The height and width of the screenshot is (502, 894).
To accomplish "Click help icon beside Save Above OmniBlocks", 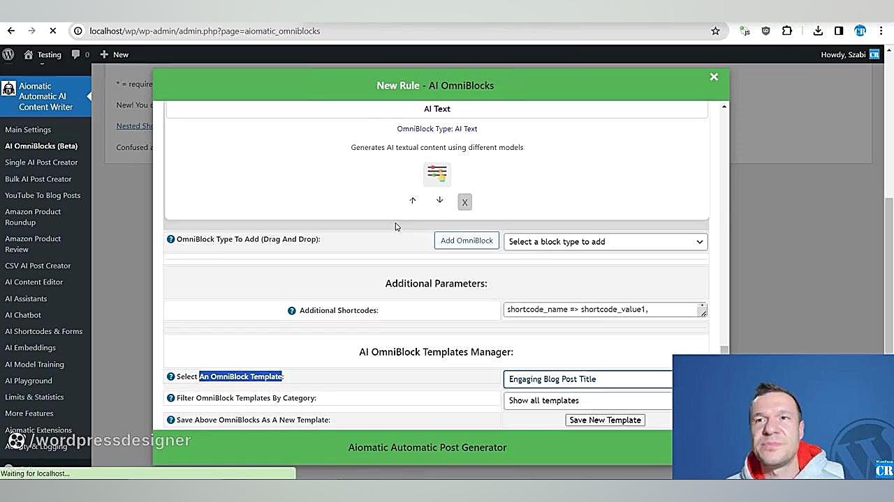I will [170, 420].
